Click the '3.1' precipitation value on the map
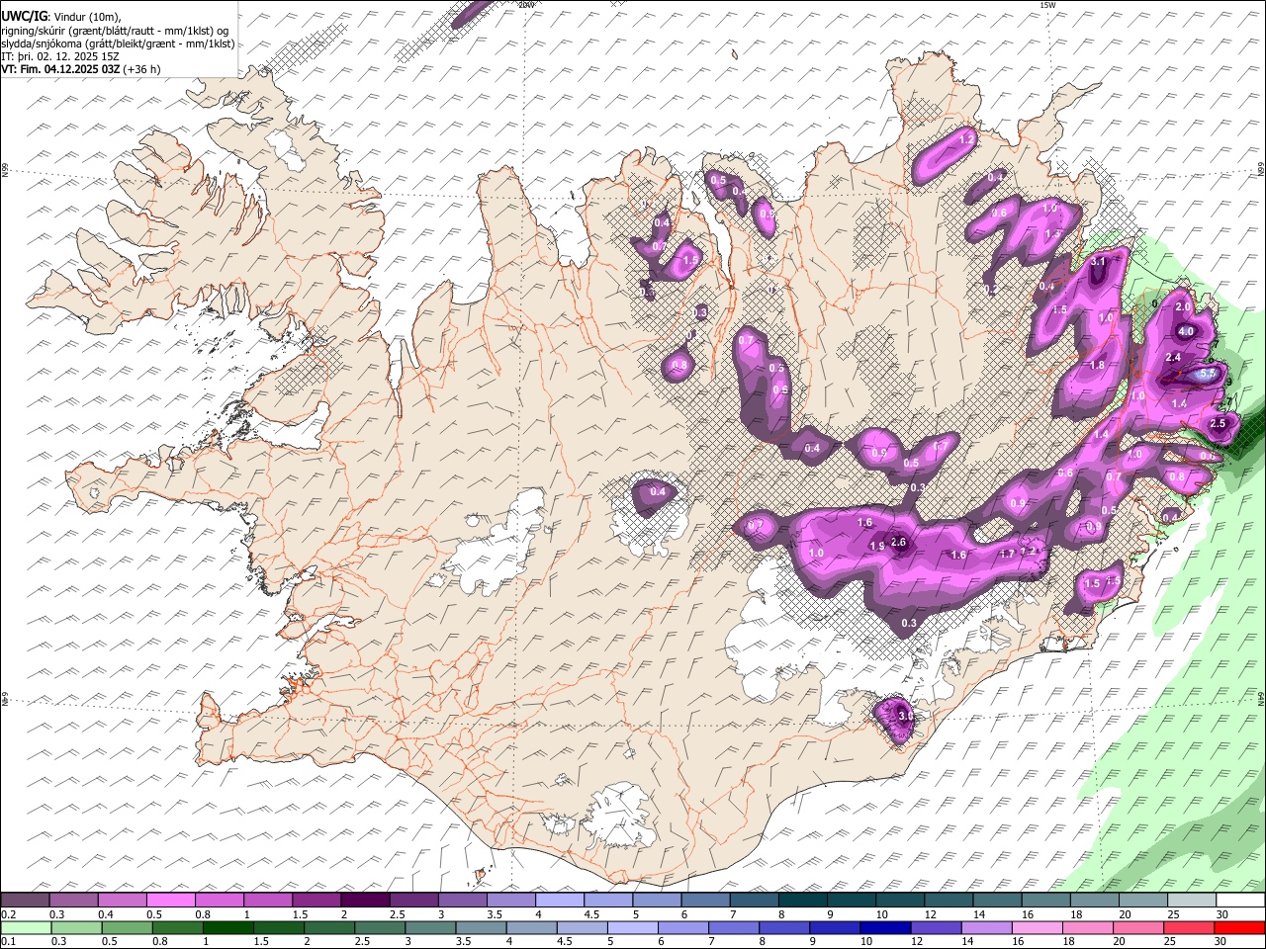This screenshot has height=949, width=1266. click(x=1098, y=262)
